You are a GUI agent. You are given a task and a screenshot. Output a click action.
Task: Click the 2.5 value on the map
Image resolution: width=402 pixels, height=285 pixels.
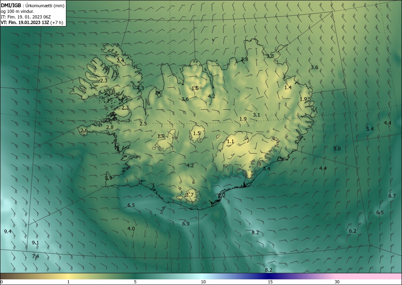coord(143,124)
